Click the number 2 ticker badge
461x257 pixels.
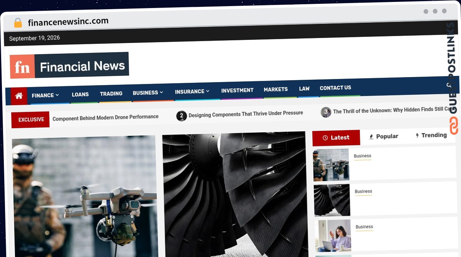(x=181, y=115)
